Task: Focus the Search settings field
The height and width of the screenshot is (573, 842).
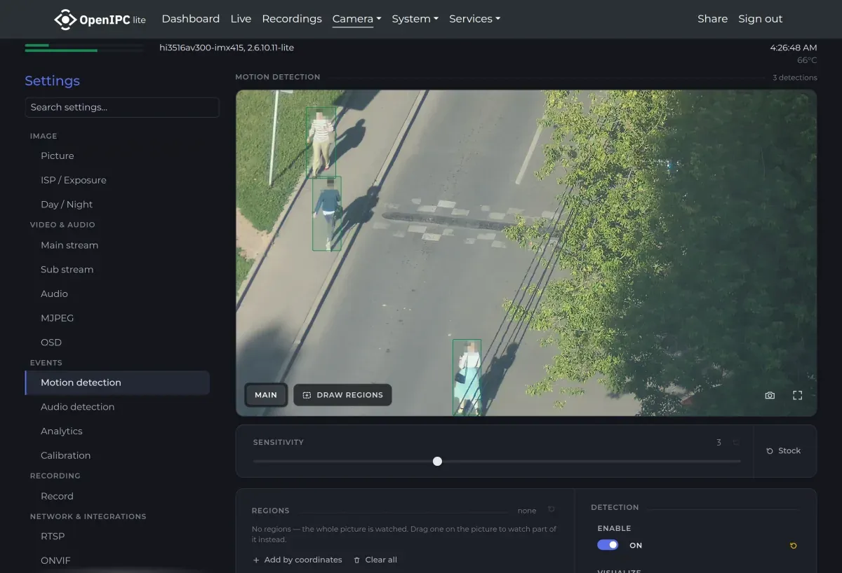Action: (122, 107)
